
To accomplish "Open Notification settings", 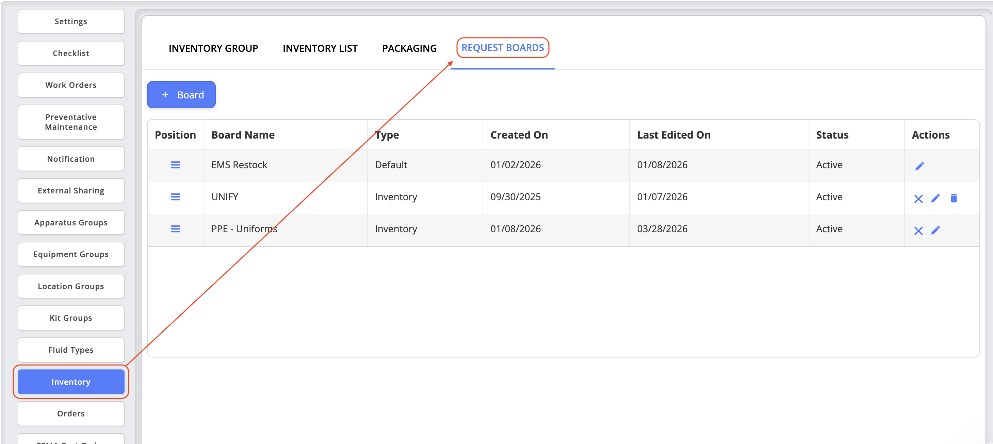I will [71, 159].
